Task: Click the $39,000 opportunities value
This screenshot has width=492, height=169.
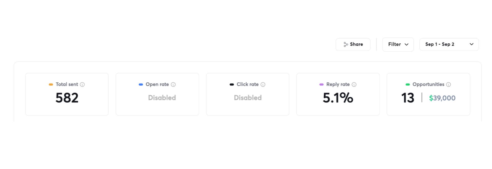Action: coord(442,98)
